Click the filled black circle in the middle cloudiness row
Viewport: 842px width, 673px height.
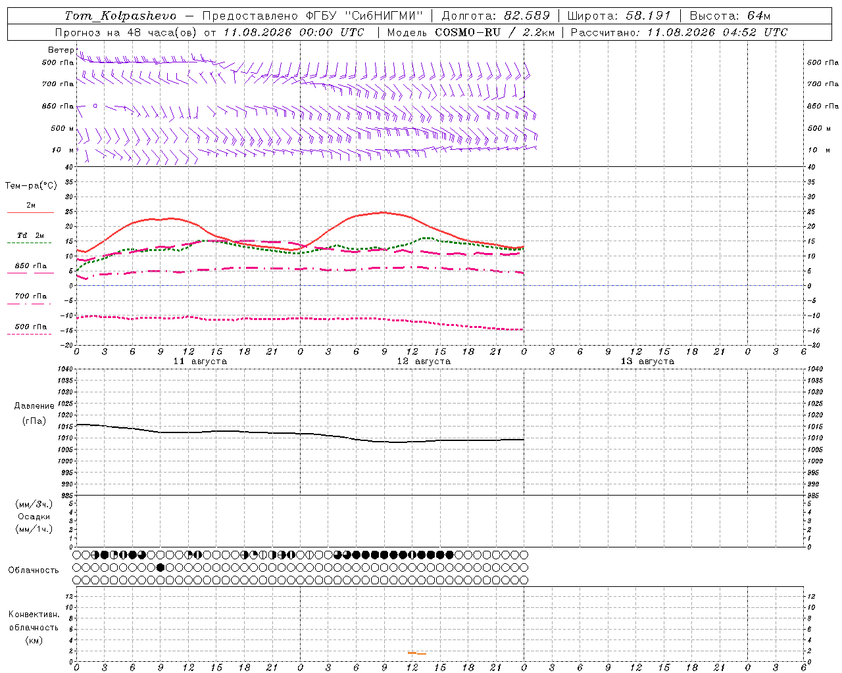pyautogui.click(x=161, y=567)
